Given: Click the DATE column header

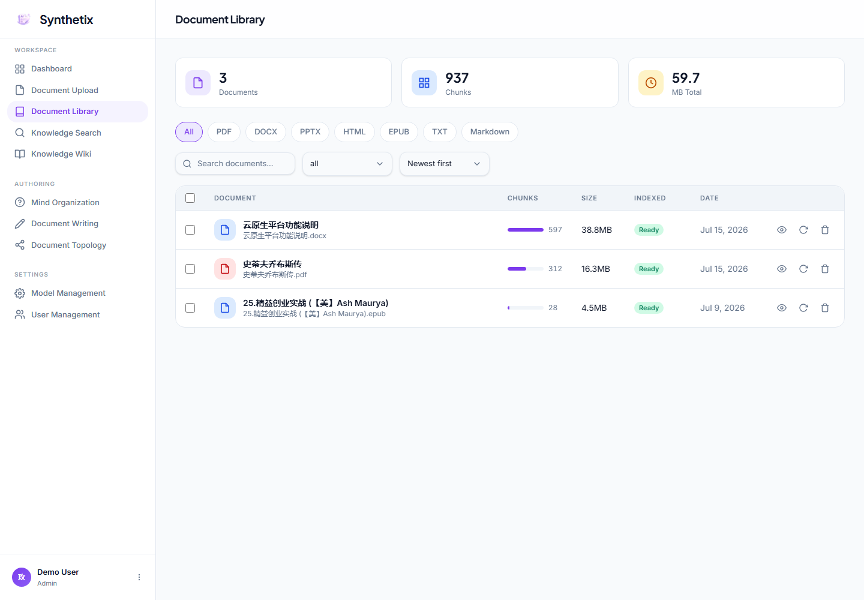Looking at the screenshot, I should (709, 198).
